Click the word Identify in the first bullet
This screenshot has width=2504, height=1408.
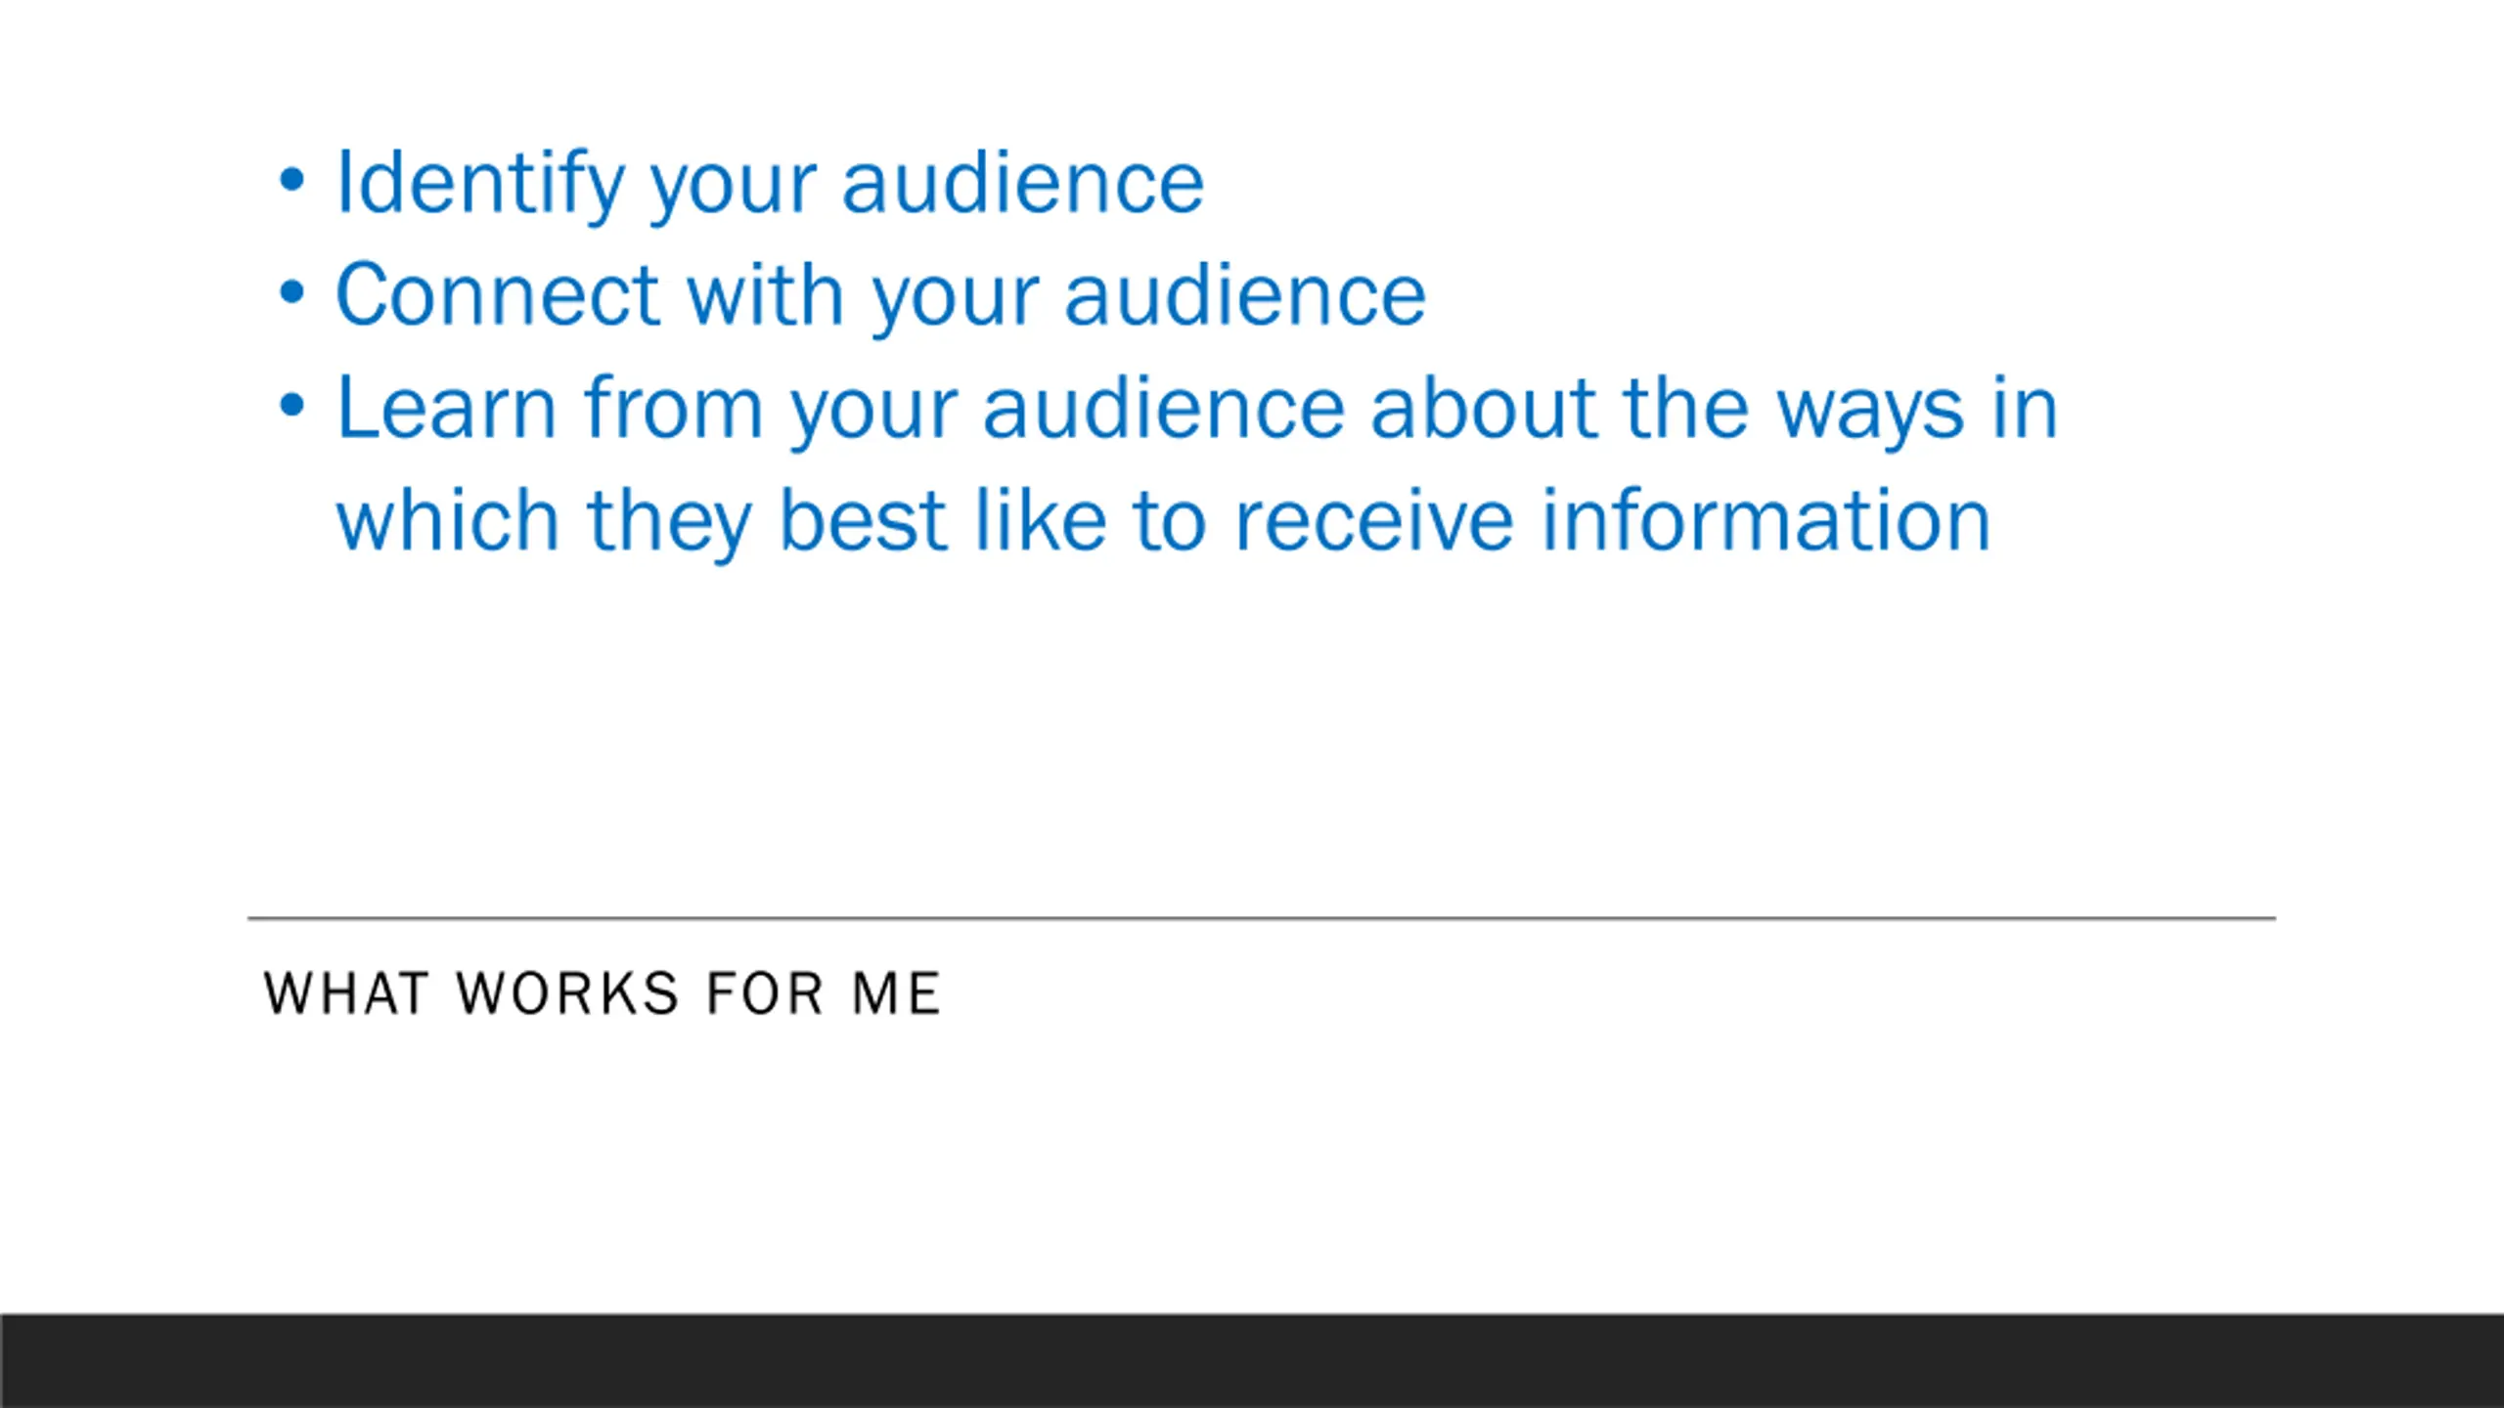tap(480, 184)
